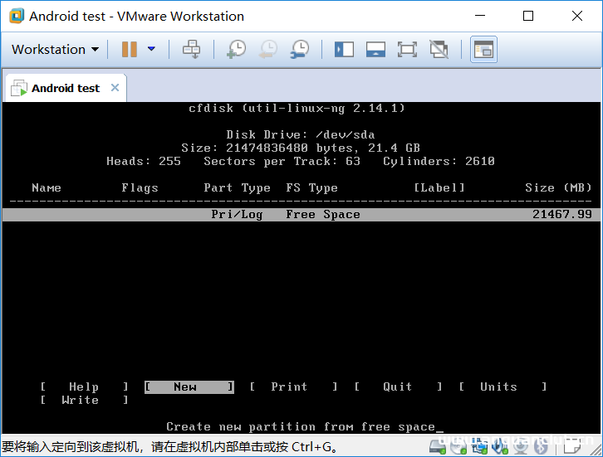Toggle the thumbnail bar view icon
Viewport: 603px width, 457px height.
coord(375,50)
